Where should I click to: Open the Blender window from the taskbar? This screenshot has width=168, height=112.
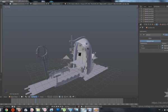[x=96, y=110]
